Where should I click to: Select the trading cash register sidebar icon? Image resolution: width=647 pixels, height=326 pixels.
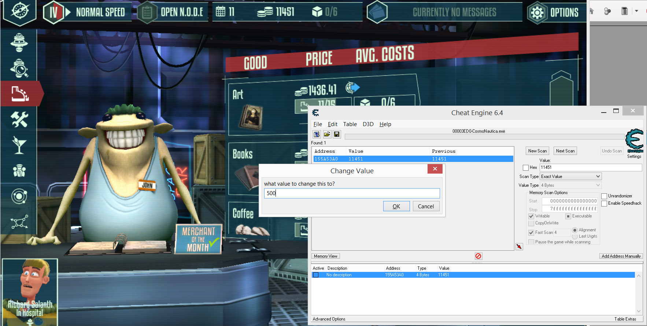click(20, 94)
